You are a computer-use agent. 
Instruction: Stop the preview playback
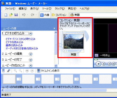104,64
